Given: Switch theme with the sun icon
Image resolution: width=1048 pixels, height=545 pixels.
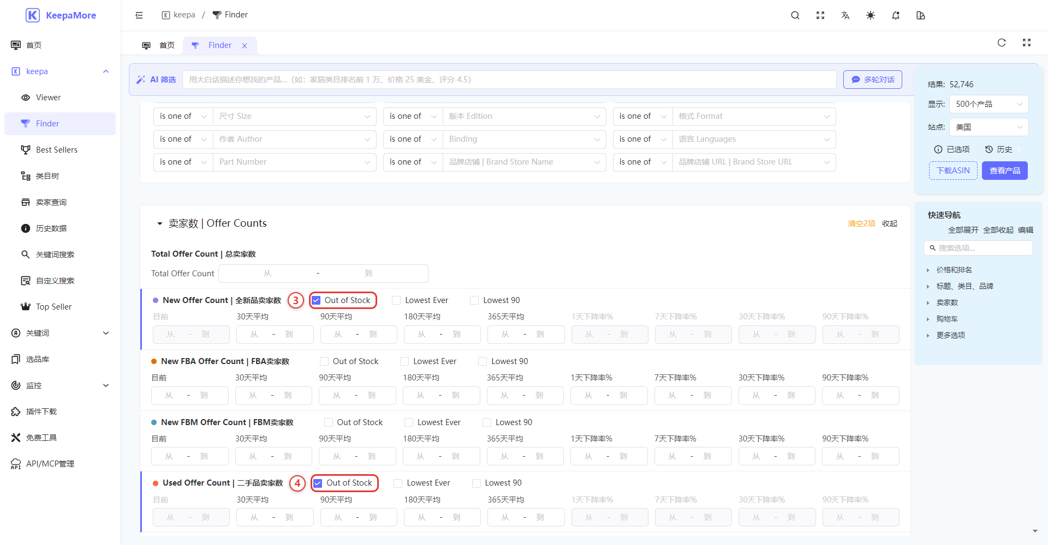Looking at the screenshot, I should (x=871, y=15).
